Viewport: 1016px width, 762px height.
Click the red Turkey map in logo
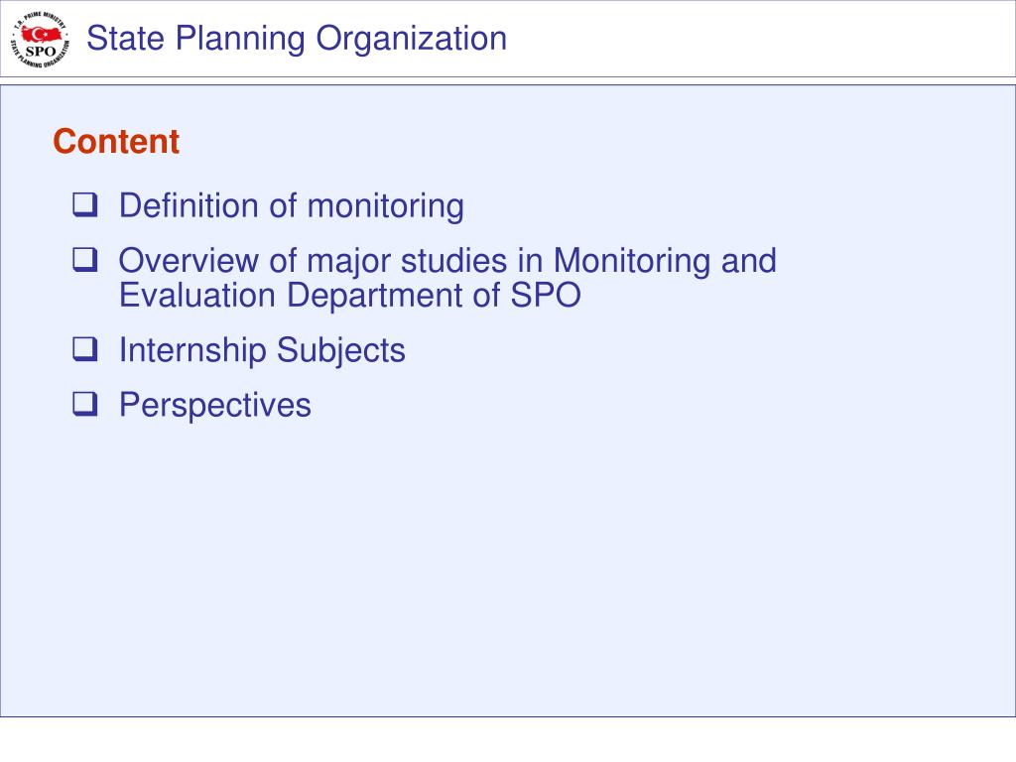pyautogui.click(x=43, y=34)
